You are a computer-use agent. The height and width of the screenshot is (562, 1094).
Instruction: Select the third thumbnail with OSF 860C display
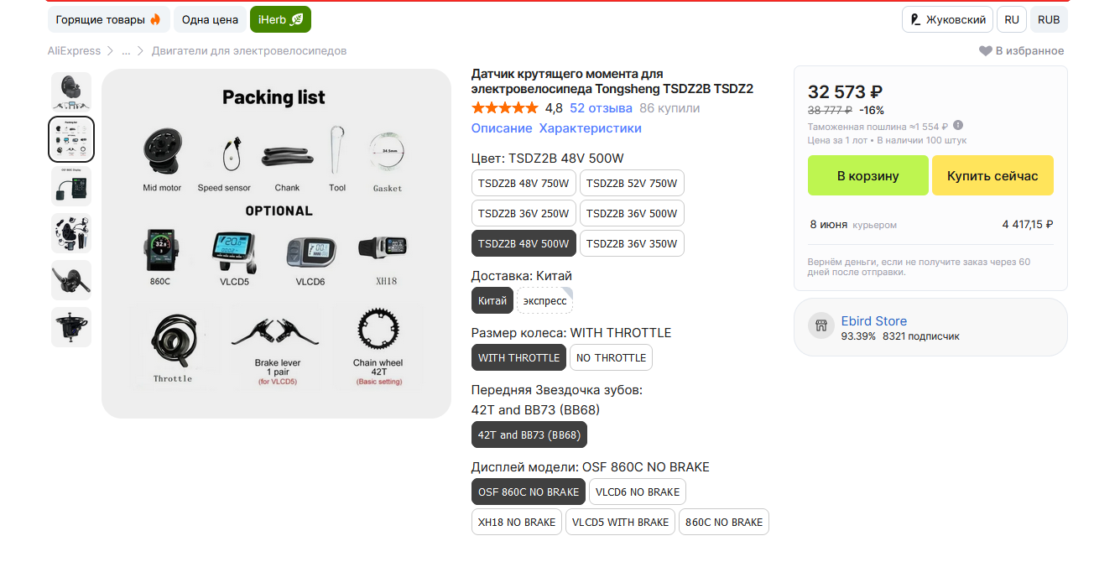(x=71, y=186)
